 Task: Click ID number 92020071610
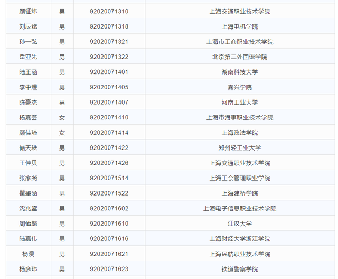[x=109, y=224]
